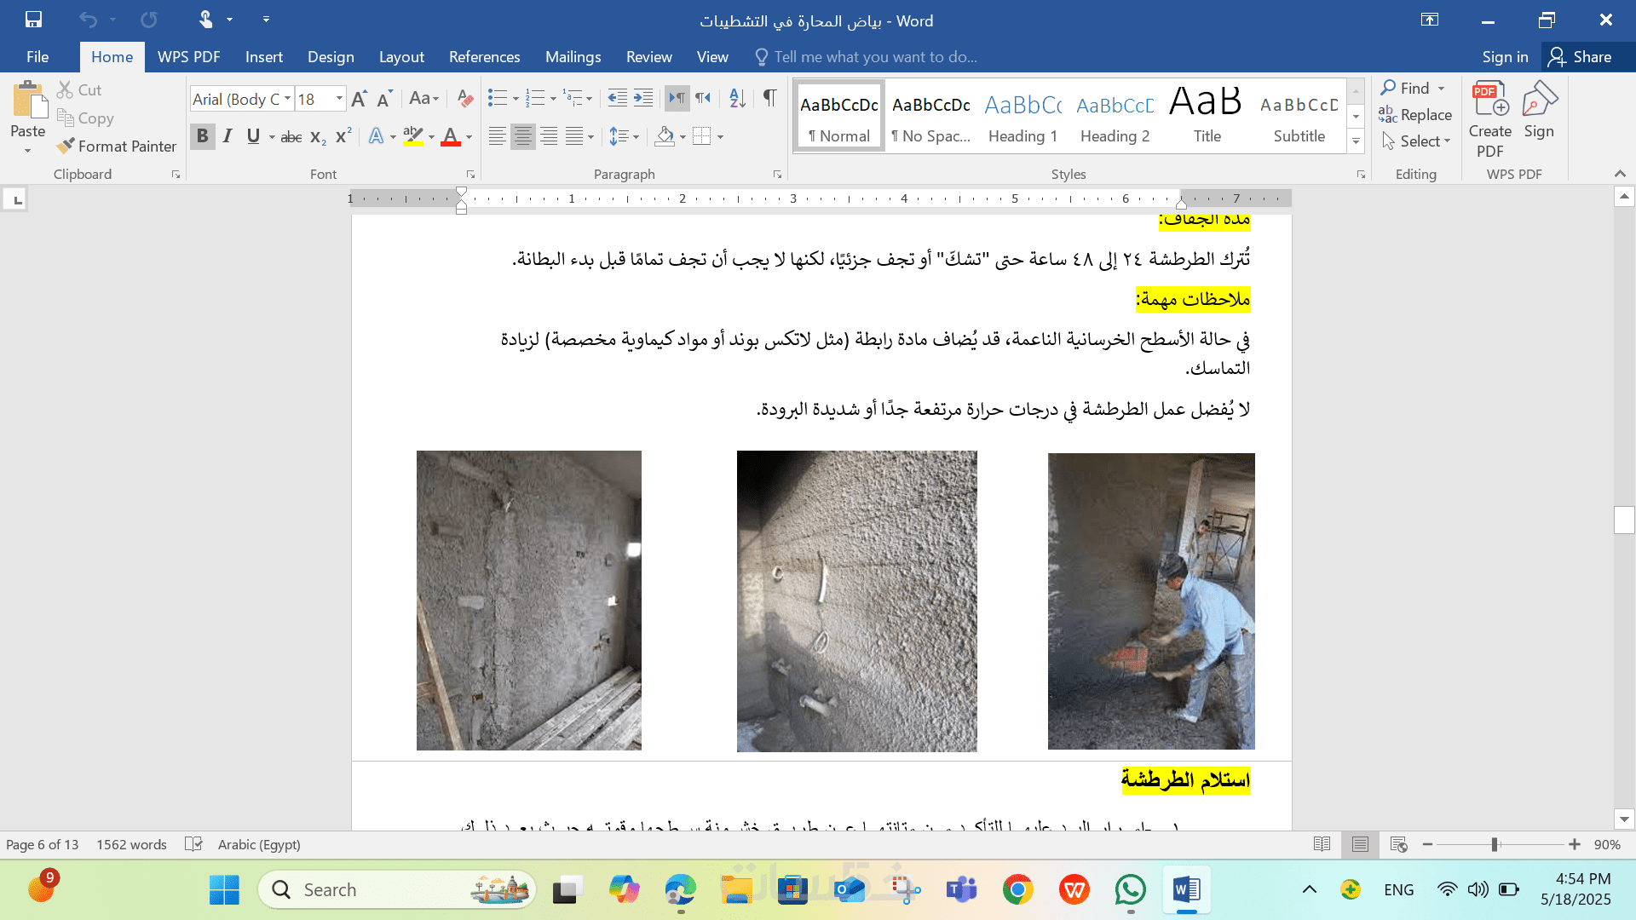
Task: Open the Layout ribbon tab
Action: tap(401, 57)
